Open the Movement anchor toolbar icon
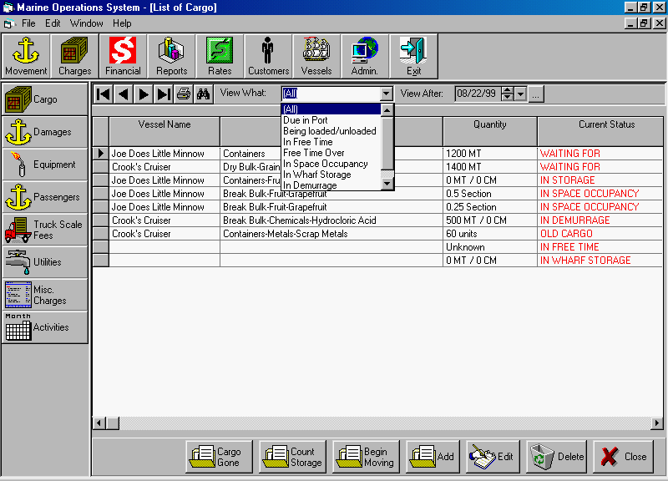 coord(26,56)
